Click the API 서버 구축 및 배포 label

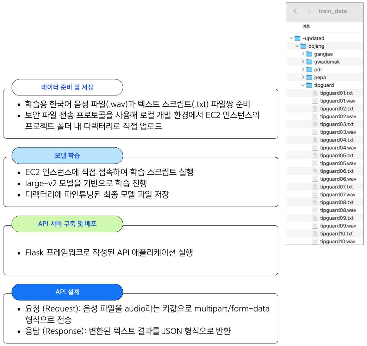click(x=67, y=224)
